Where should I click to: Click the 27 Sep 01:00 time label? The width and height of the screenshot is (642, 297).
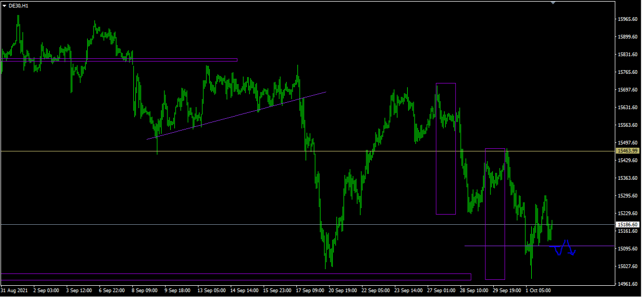point(442,291)
